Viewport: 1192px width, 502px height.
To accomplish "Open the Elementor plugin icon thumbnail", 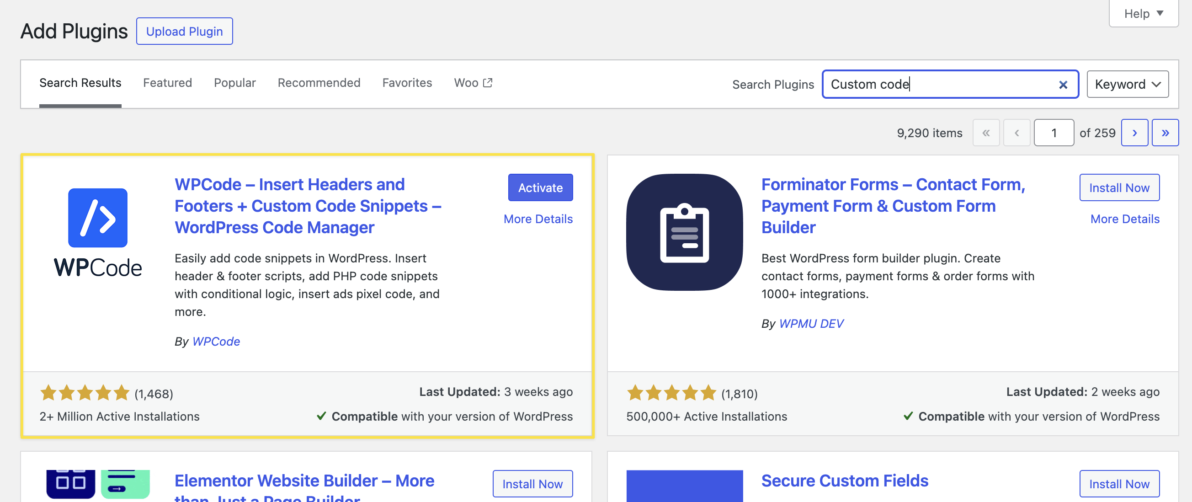I will point(98,485).
